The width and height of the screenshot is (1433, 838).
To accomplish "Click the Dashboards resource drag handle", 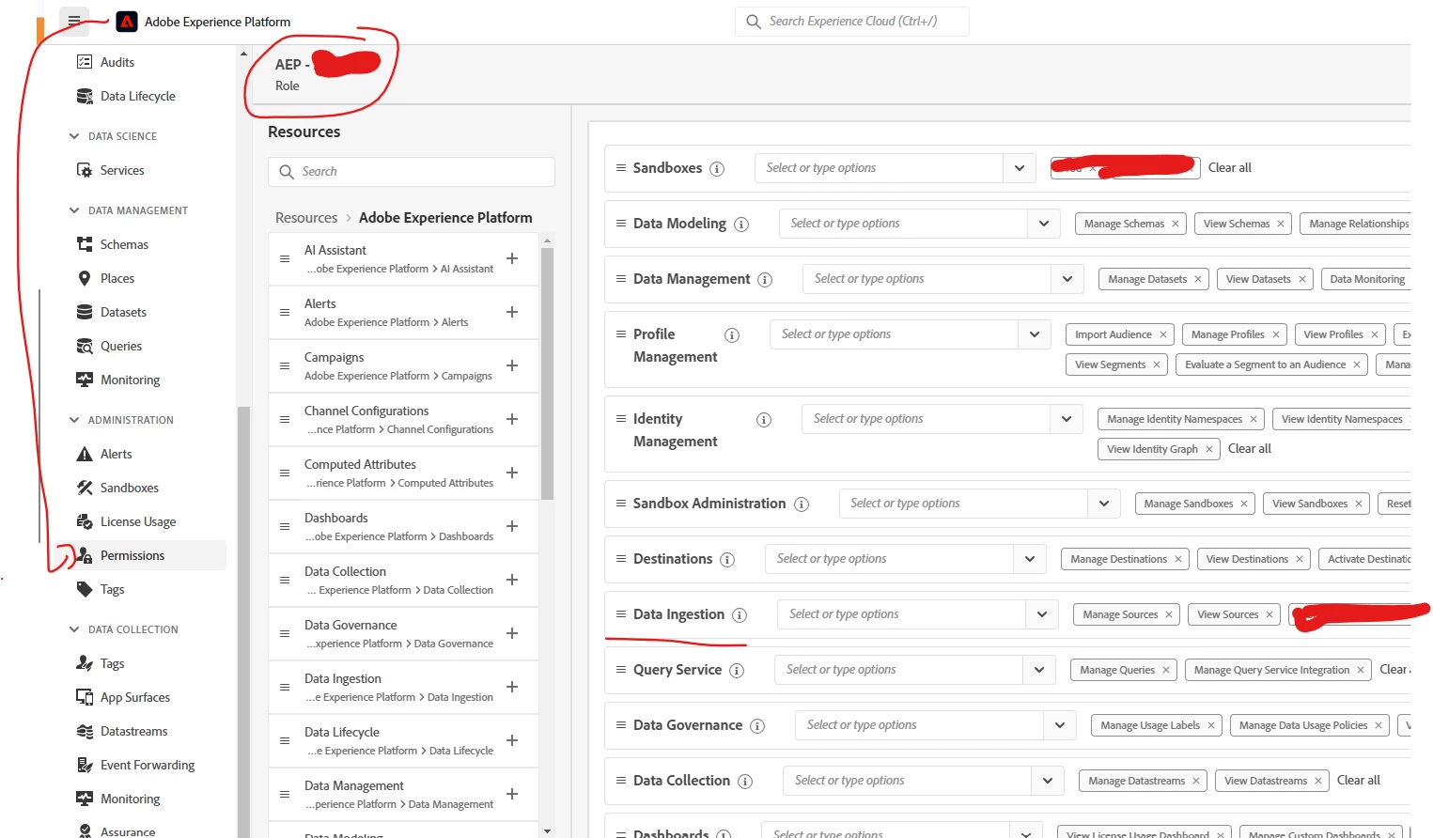I will (285, 526).
